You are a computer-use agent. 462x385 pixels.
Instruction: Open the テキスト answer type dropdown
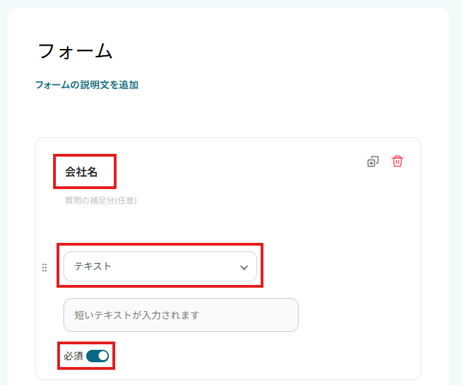pyautogui.click(x=160, y=266)
